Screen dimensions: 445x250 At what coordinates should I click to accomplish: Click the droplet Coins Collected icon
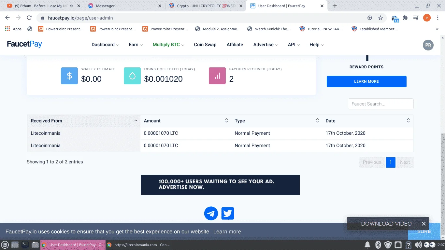(x=132, y=76)
